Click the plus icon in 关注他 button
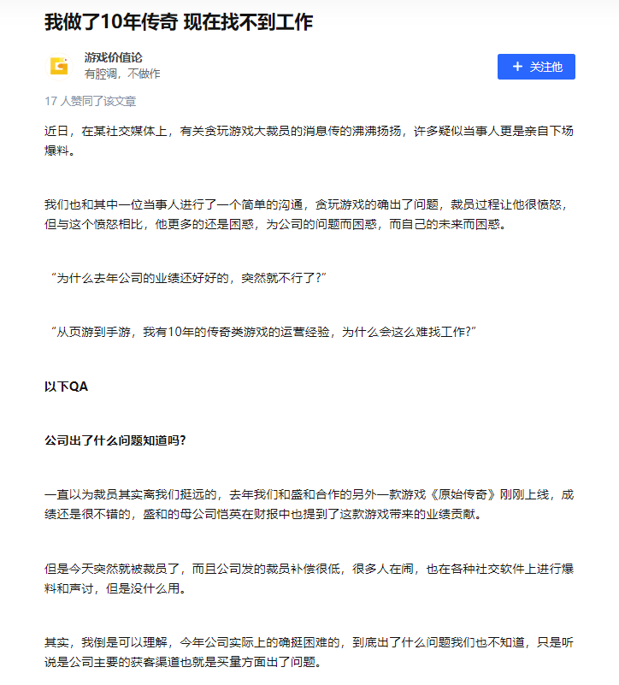 click(x=517, y=67)
